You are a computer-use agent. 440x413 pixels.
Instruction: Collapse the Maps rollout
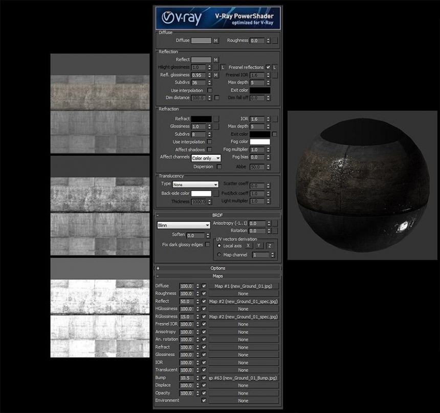click(x=217, y=276)
